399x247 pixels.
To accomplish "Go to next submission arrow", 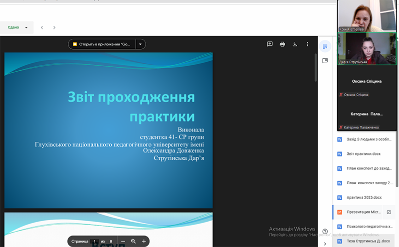I will tap(54, 27).
